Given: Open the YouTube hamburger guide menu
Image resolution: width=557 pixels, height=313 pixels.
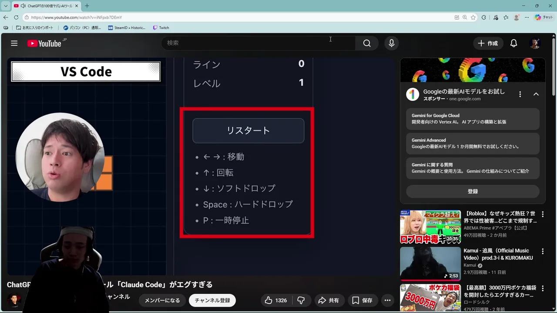Looking at the screenshot, I should click(x=14, y=43).
